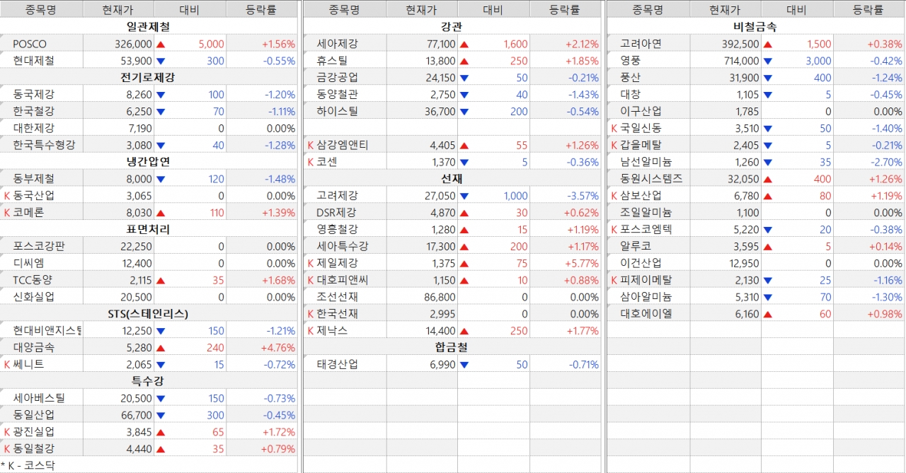906x473 pixels.
Task: Click 영풍 current price 714,000
Action: click(741, 61)
